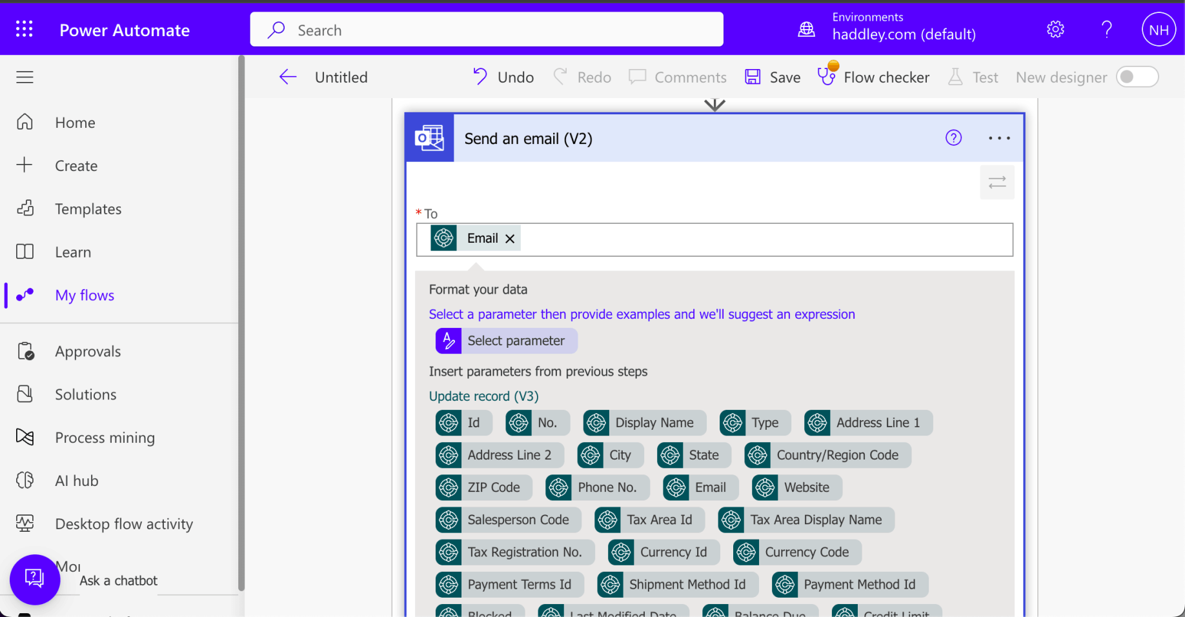This screenshot has width=1185, height=617.
Task: Insert the Tax Registration No. parameter
Action: [515, 552]
